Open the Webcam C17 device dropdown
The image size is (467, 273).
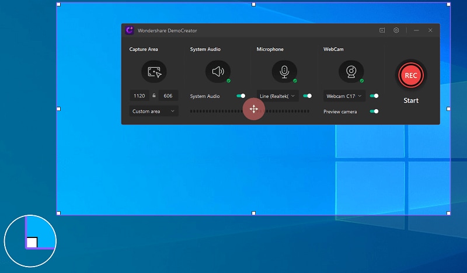click(x=344, y=96)
